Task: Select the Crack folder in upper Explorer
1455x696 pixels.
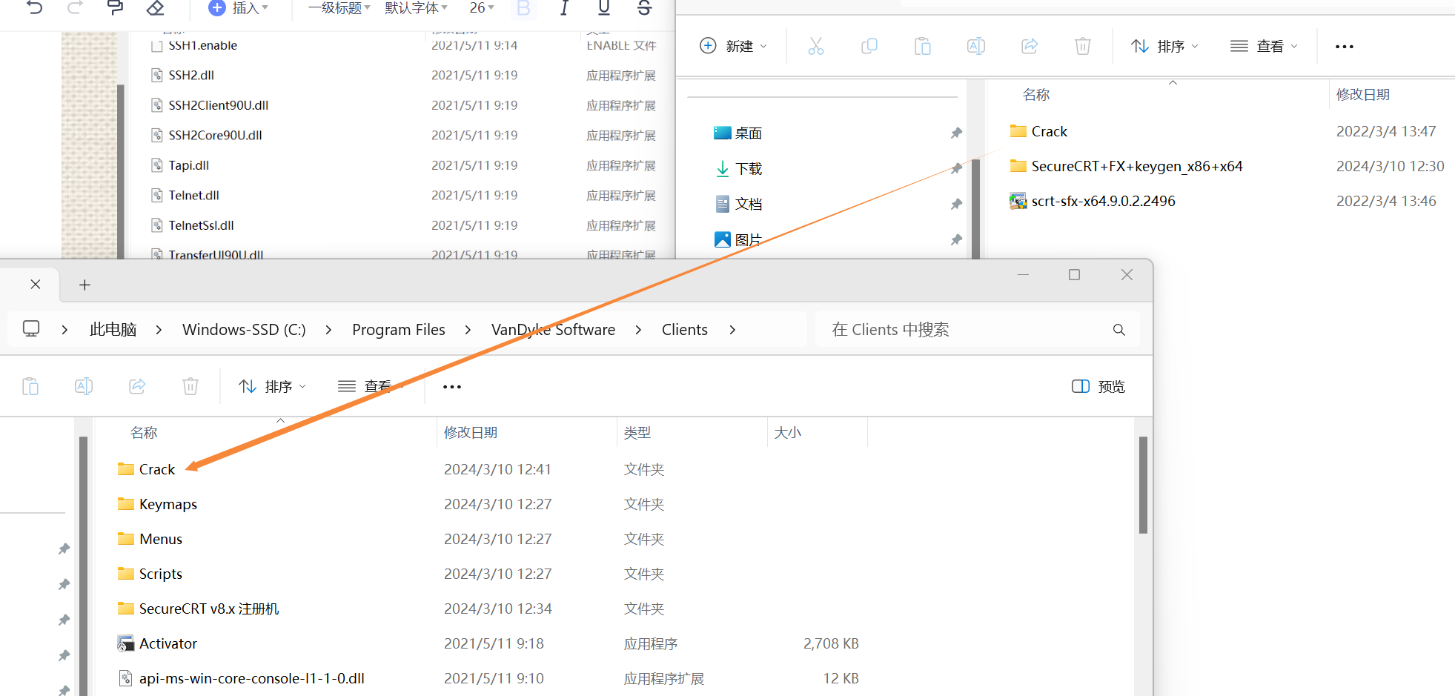Action: click(x=1038, y=131)
